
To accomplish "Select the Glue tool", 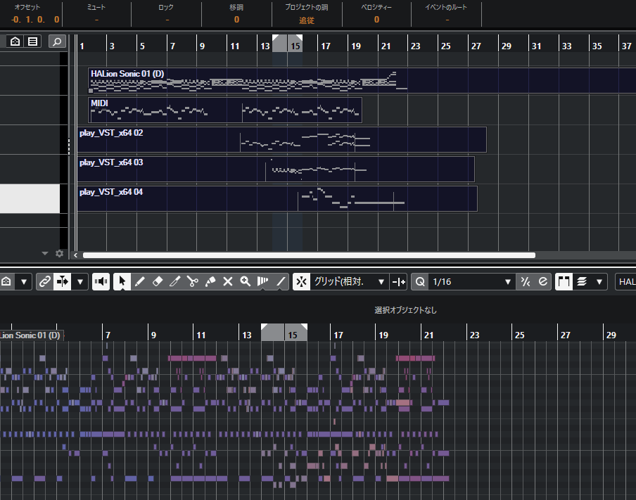I will point(210,281).
